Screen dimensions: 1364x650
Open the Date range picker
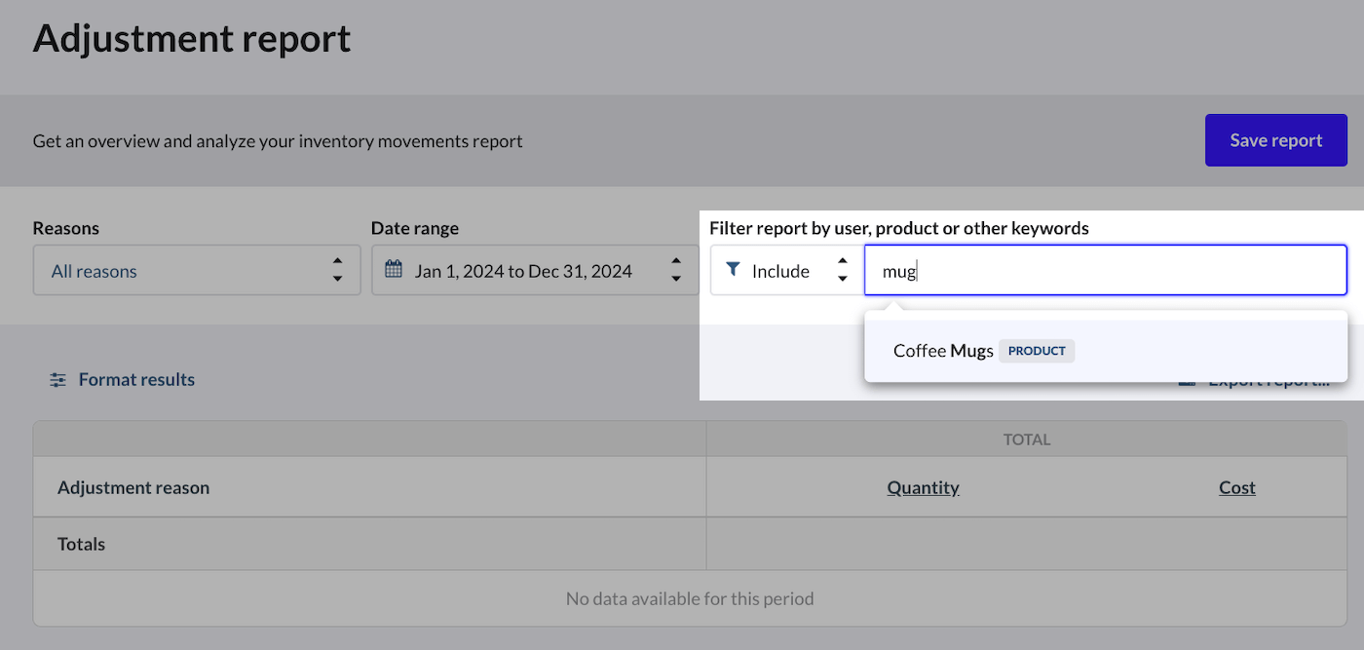point(535,271)
